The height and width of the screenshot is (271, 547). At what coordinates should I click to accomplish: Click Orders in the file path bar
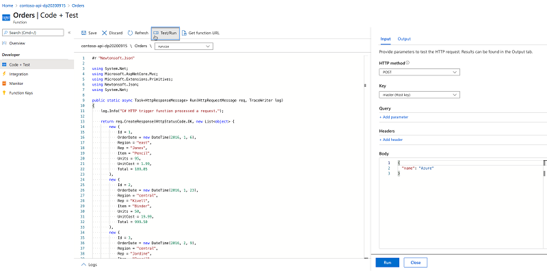pyautogui.click(x=141, y=46)
